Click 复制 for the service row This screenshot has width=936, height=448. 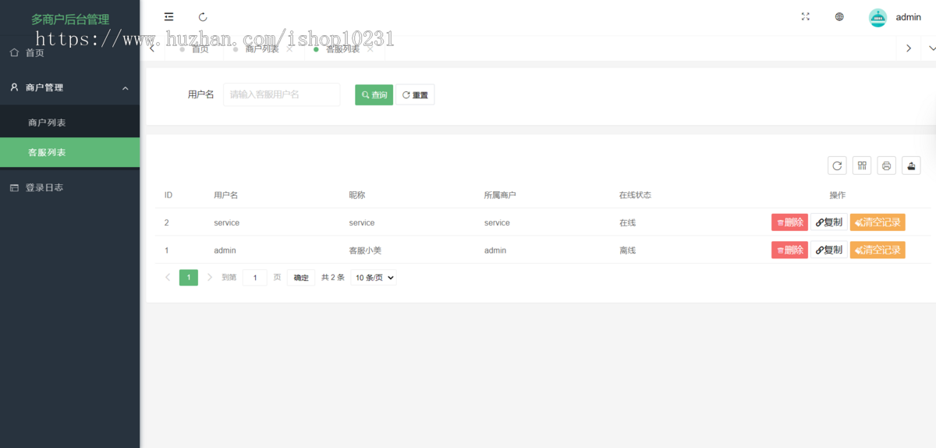829,222
